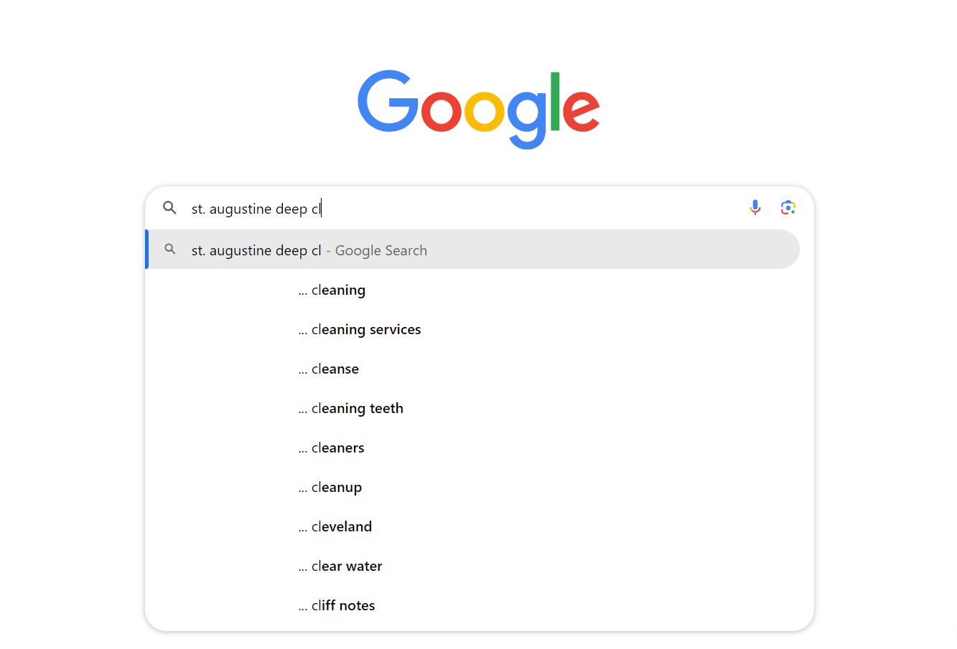Click the yellow letter o in logo
The width and height of the screenshot is (957, 649).
[x=484, y=112]
